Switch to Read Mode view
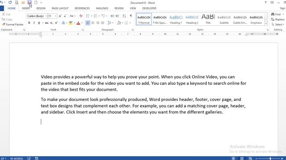Screen dimensions: 286x160 (233, 158)
